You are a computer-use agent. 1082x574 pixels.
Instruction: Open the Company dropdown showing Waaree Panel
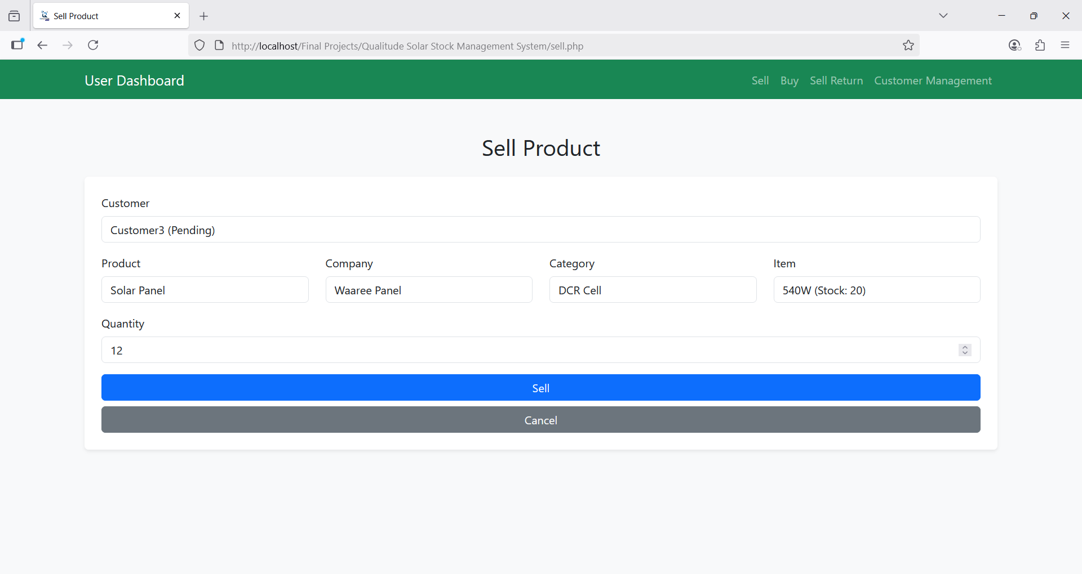tap(428, 290)
